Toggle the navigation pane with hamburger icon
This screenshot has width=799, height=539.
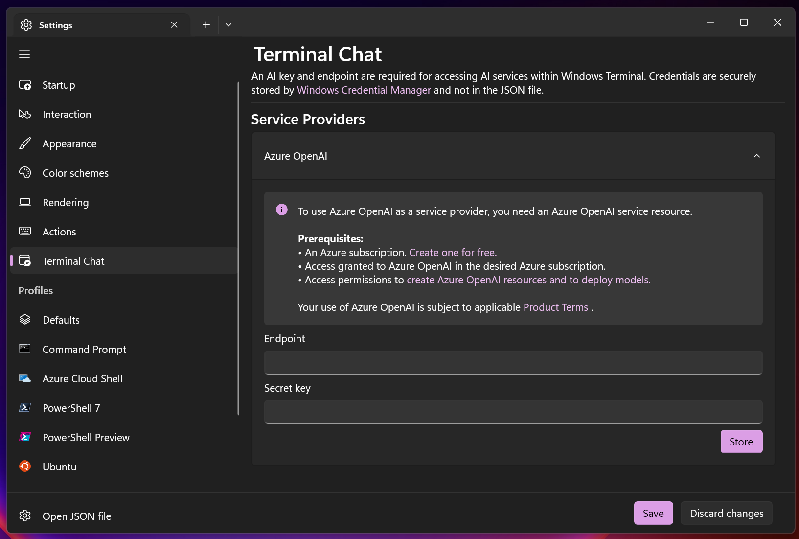24,54
